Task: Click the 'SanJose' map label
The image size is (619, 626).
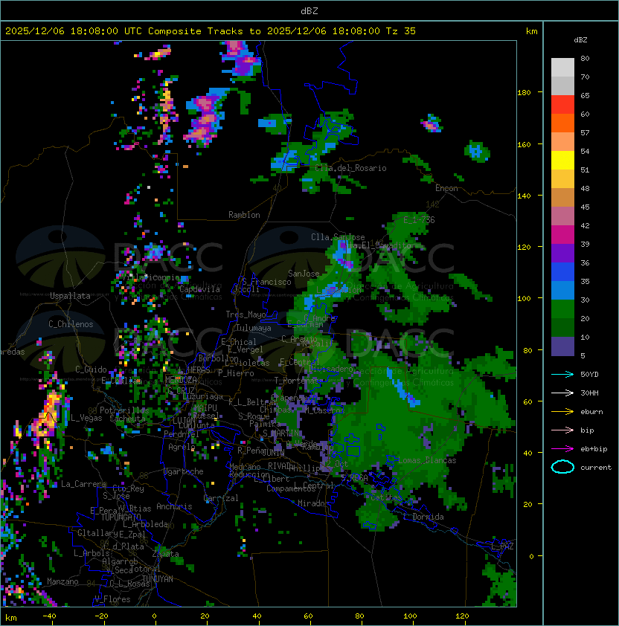Action: coord(304,274)
